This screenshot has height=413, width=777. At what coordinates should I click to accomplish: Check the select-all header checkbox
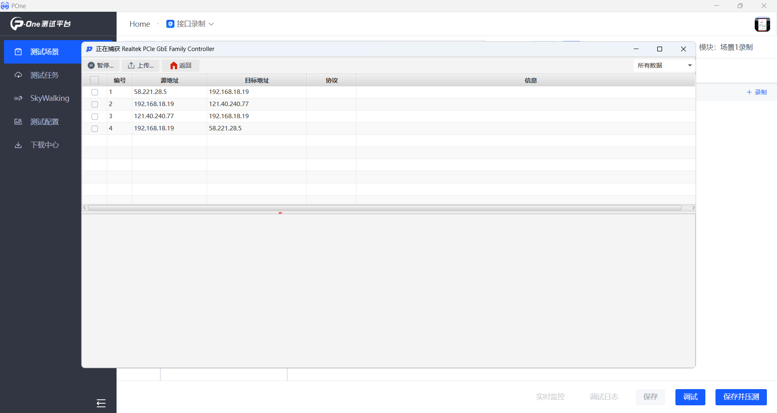[95, 81]
